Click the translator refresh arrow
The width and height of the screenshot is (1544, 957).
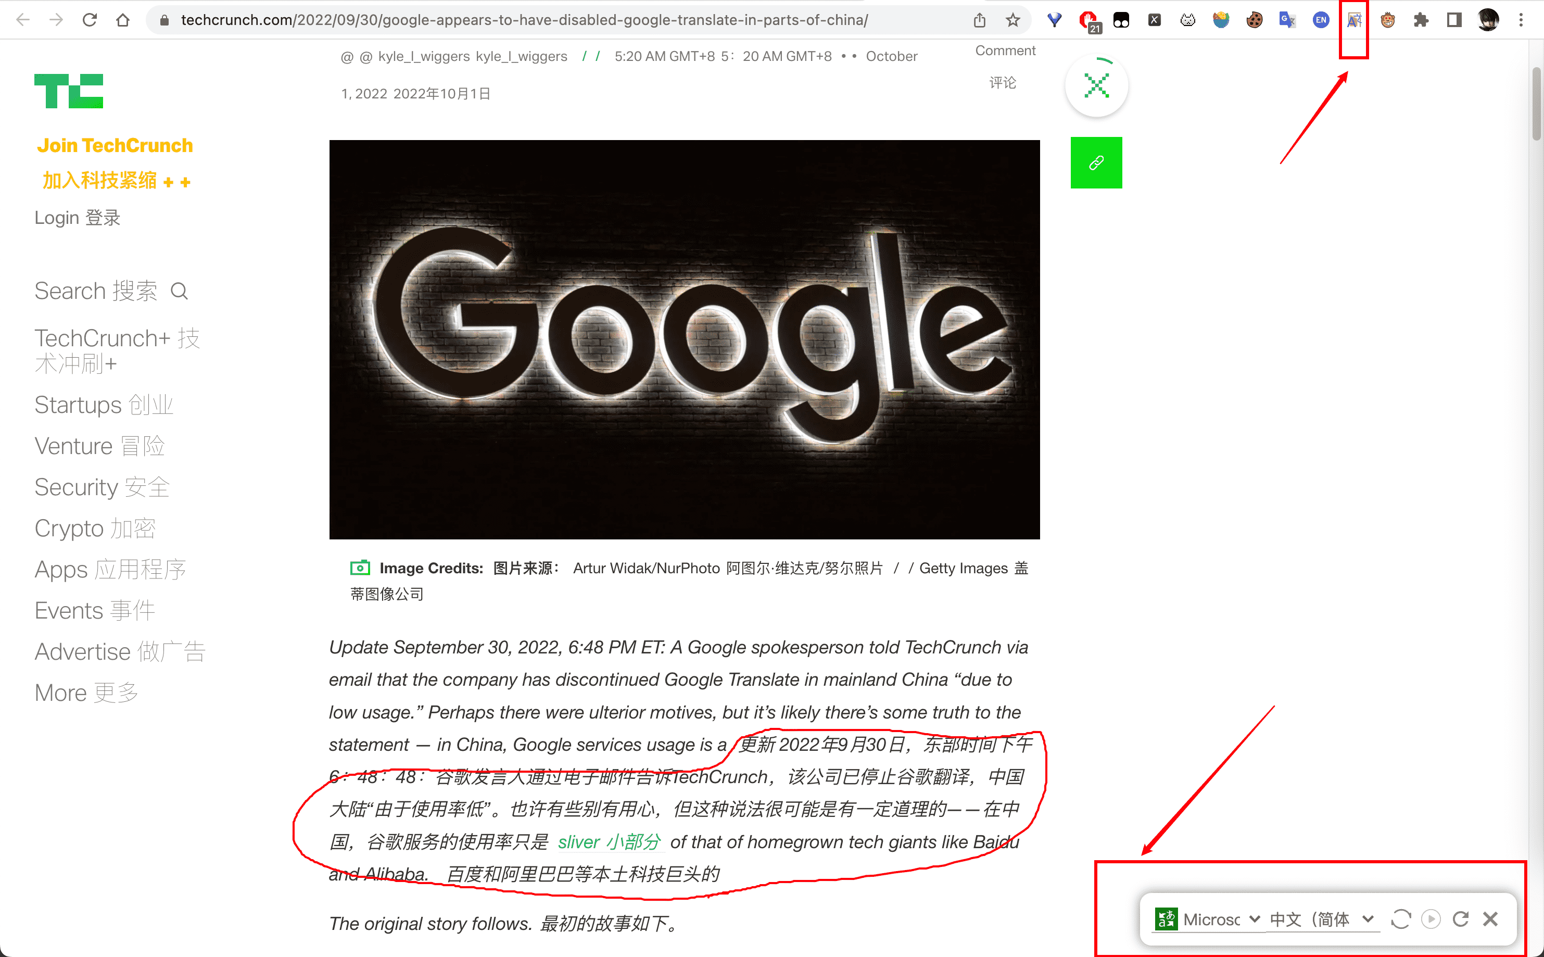pos(1461,919)
